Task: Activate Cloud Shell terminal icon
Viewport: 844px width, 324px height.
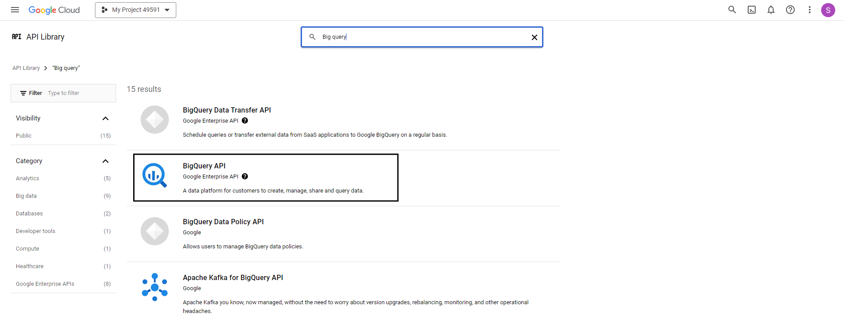Action: tap(752, 10)
